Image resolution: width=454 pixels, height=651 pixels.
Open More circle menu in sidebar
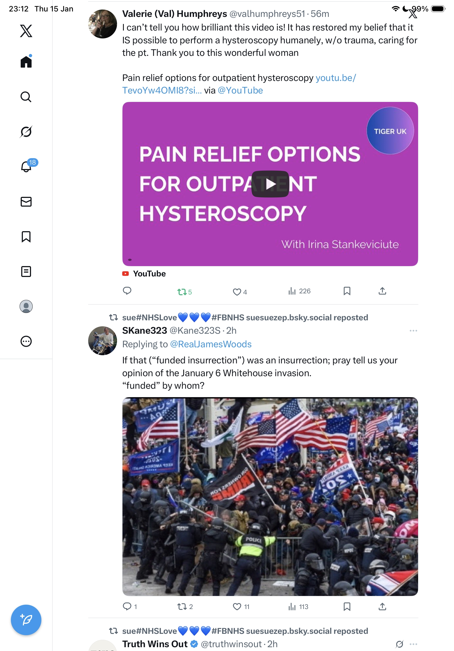click(x=26, y=341)
